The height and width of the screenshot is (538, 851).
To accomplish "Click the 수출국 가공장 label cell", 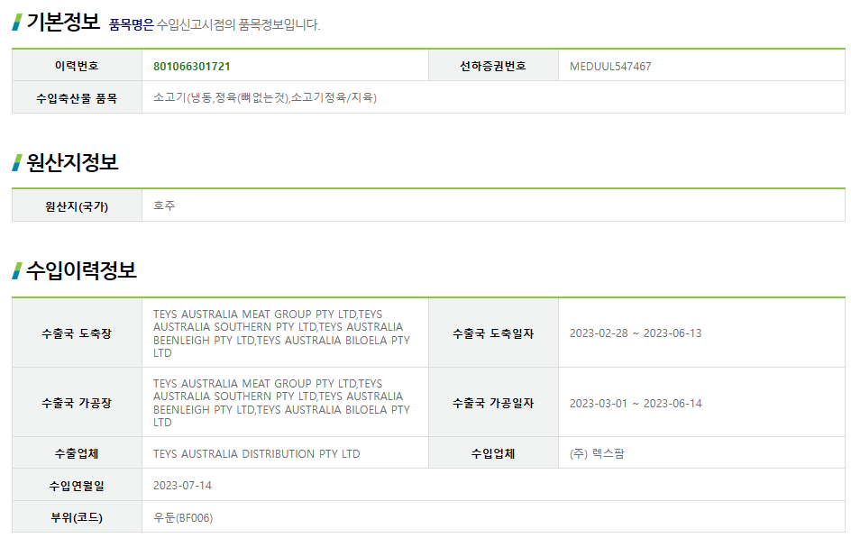I will point(77,403).
